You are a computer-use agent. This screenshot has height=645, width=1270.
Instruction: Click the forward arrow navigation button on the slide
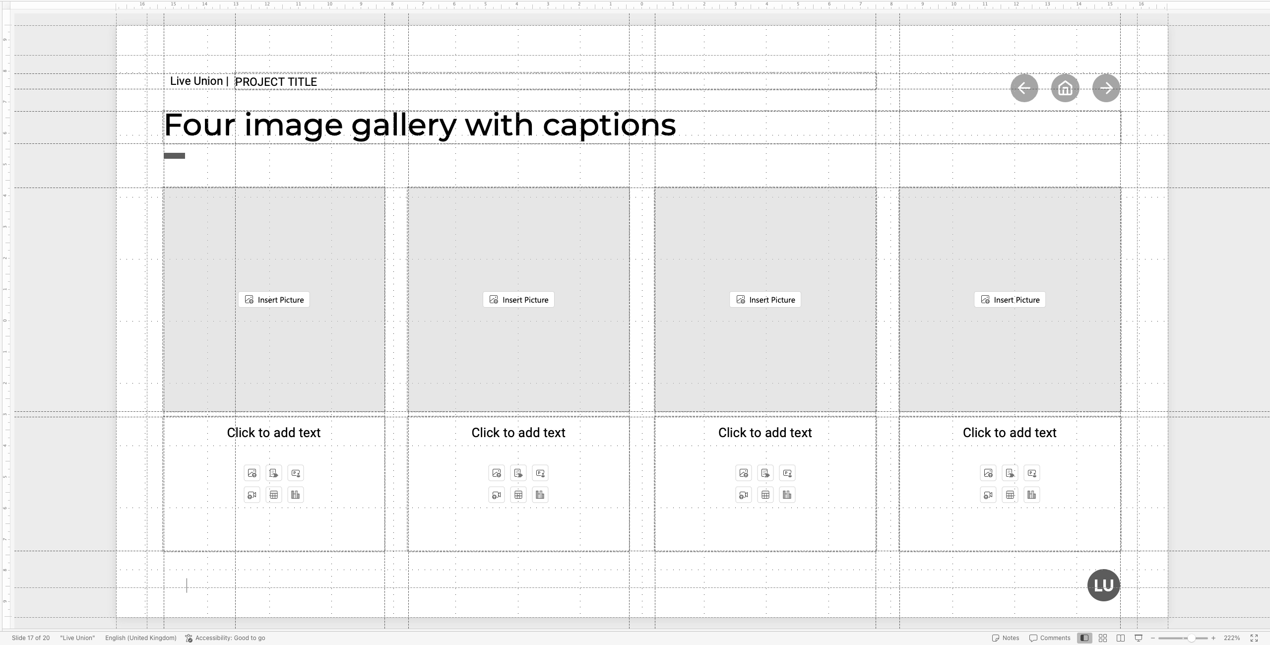1105,88
